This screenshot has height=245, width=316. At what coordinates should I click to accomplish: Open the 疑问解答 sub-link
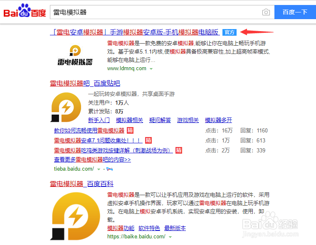[x=160, y=120]
